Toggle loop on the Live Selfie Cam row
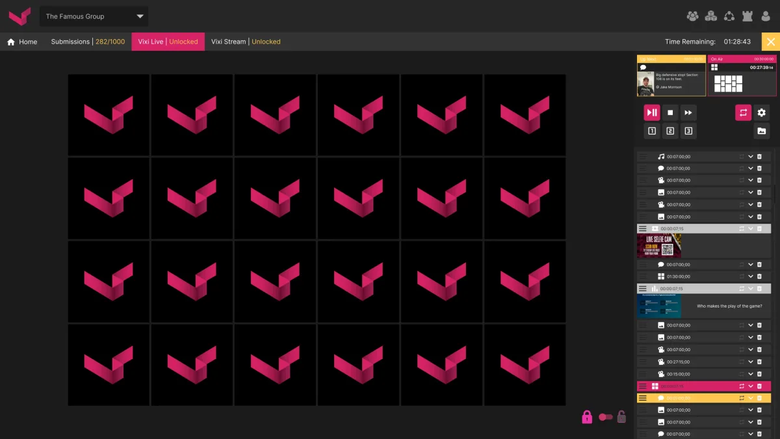 [741, 229]
